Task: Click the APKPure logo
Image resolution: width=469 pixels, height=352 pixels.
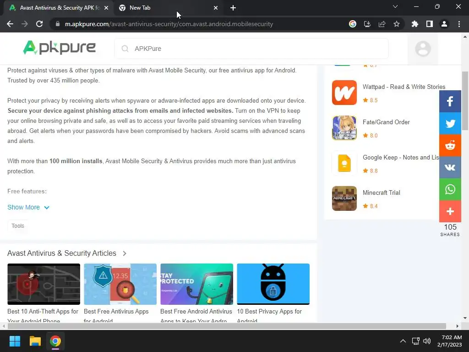Action: click(59, 48)
